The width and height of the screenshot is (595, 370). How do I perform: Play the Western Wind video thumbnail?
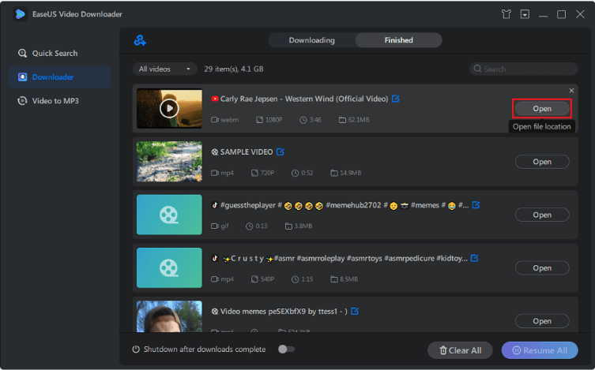pyautogui.click(x=169, y=109)
